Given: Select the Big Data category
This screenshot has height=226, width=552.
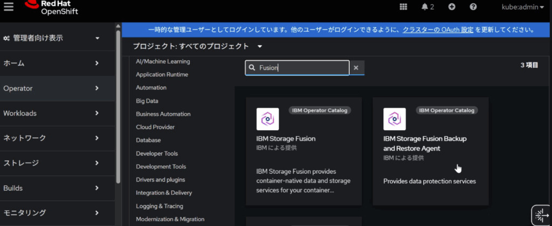Looking at the screenshot, I should pos(147,101).
